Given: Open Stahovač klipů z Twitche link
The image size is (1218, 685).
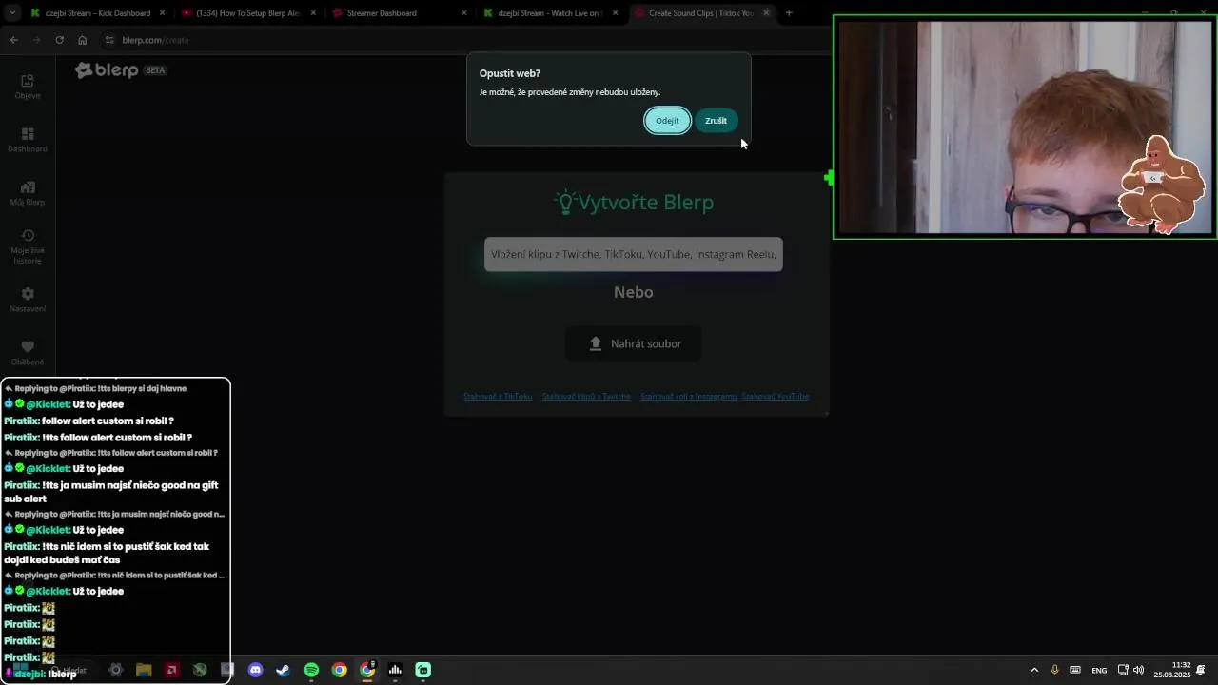Looking at the screenshot, I should 586,396.
